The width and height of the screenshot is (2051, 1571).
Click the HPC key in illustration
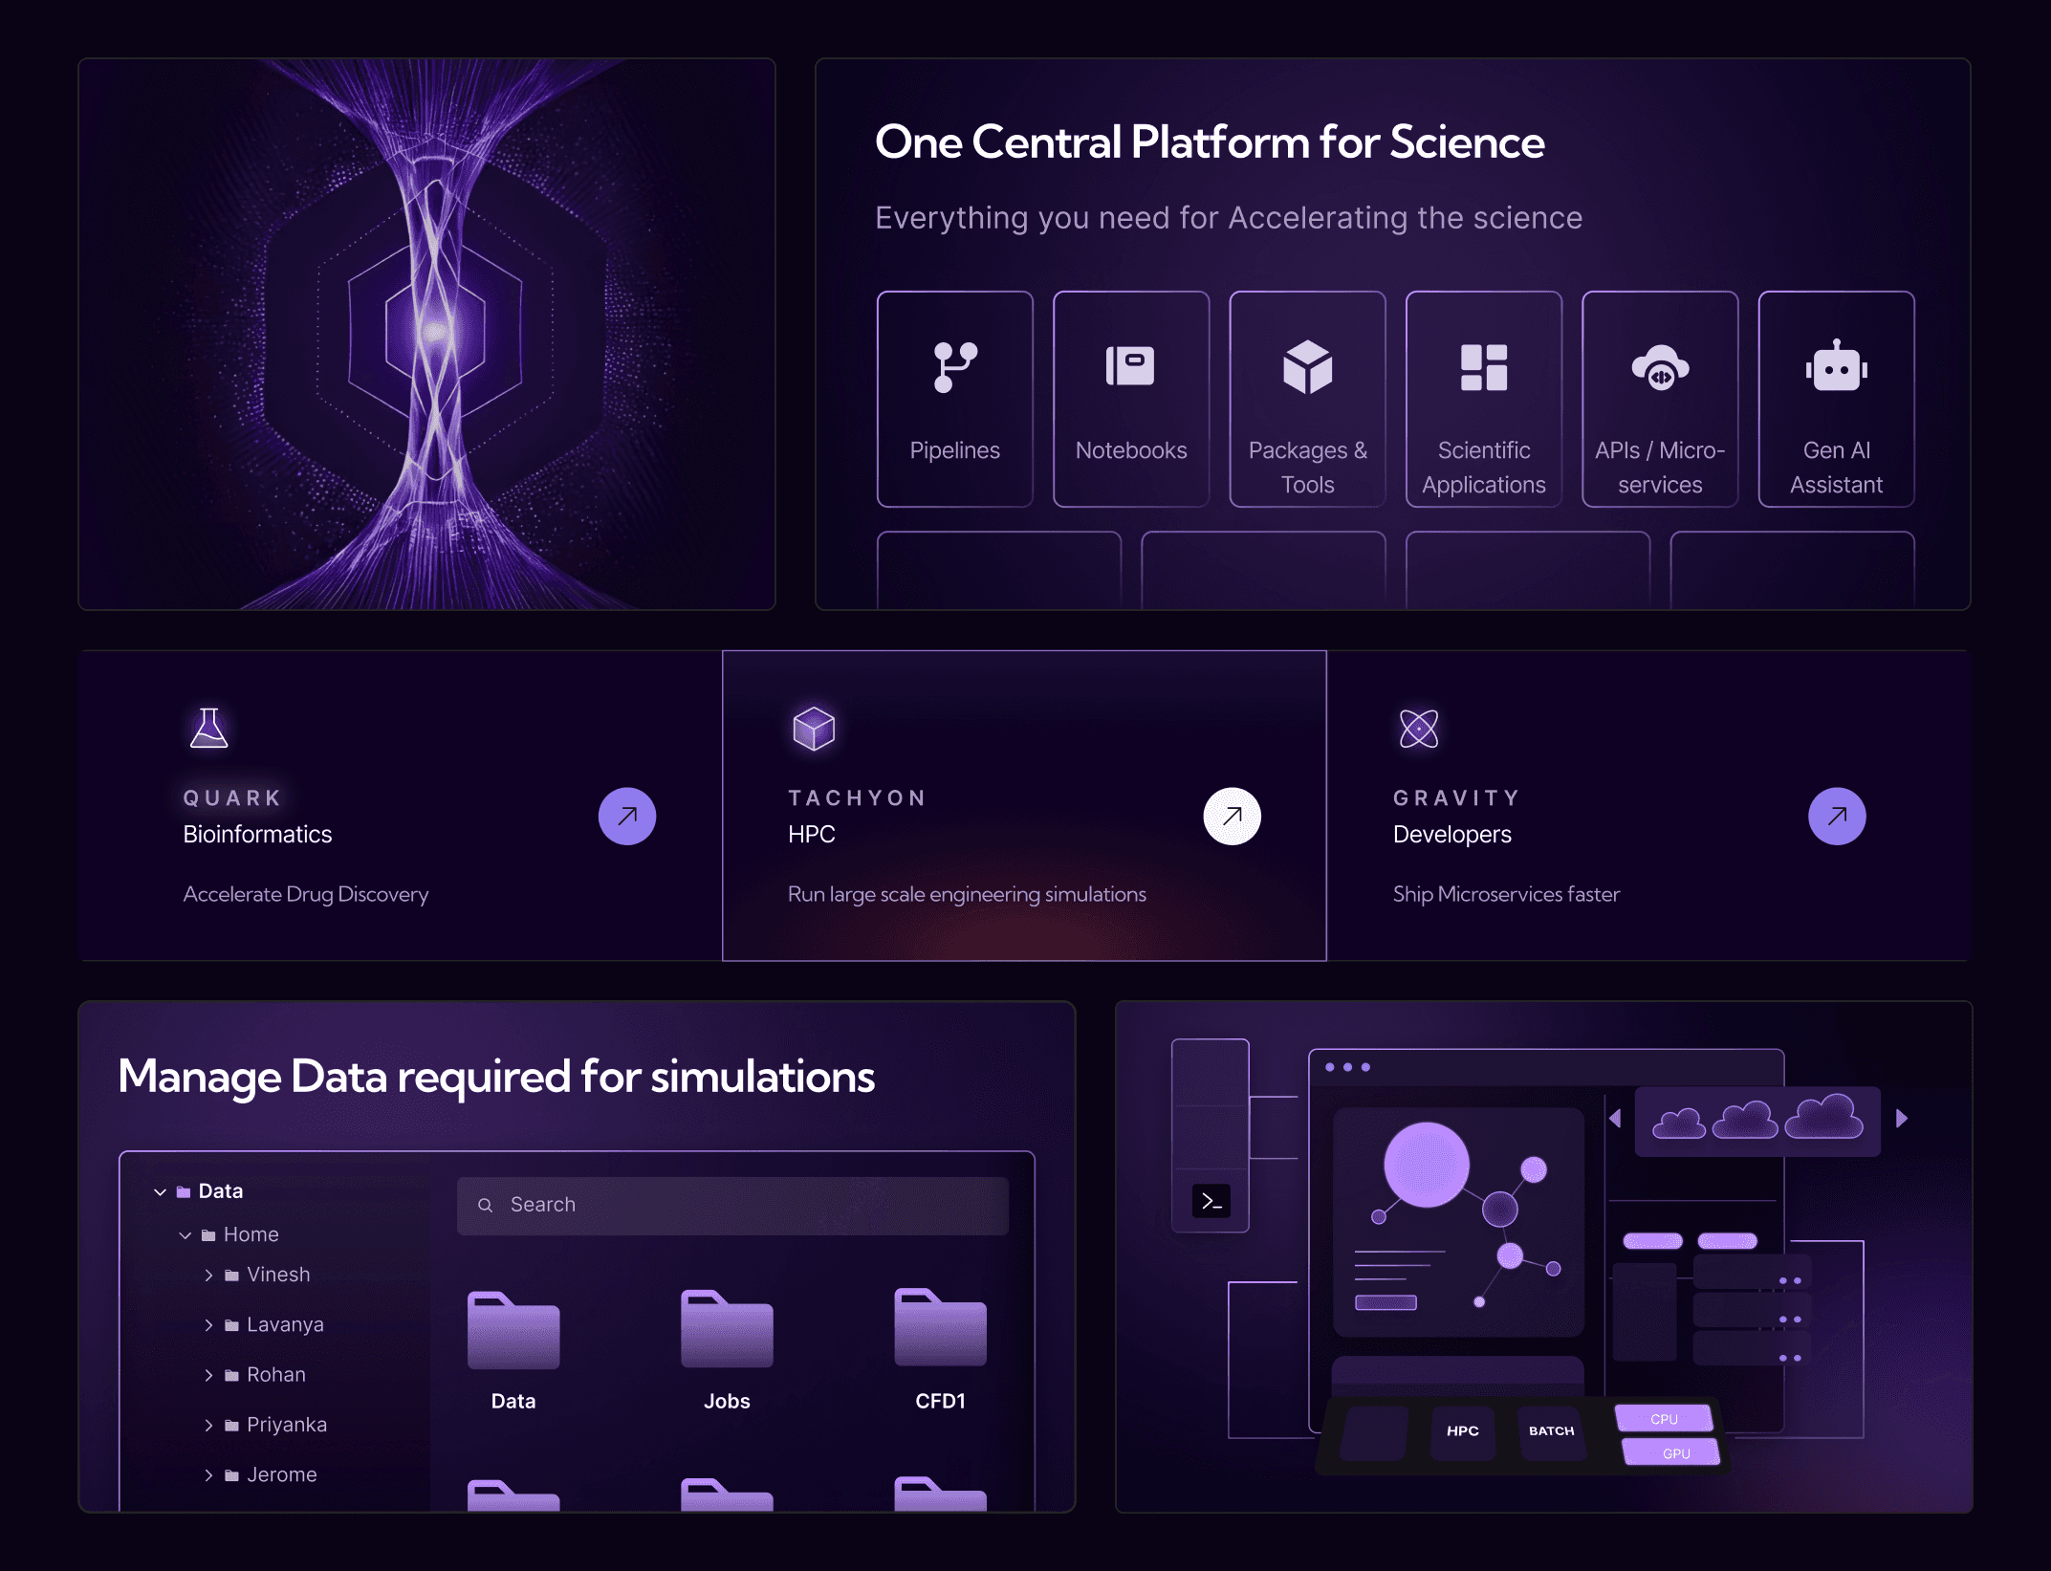[1462, 1431]
